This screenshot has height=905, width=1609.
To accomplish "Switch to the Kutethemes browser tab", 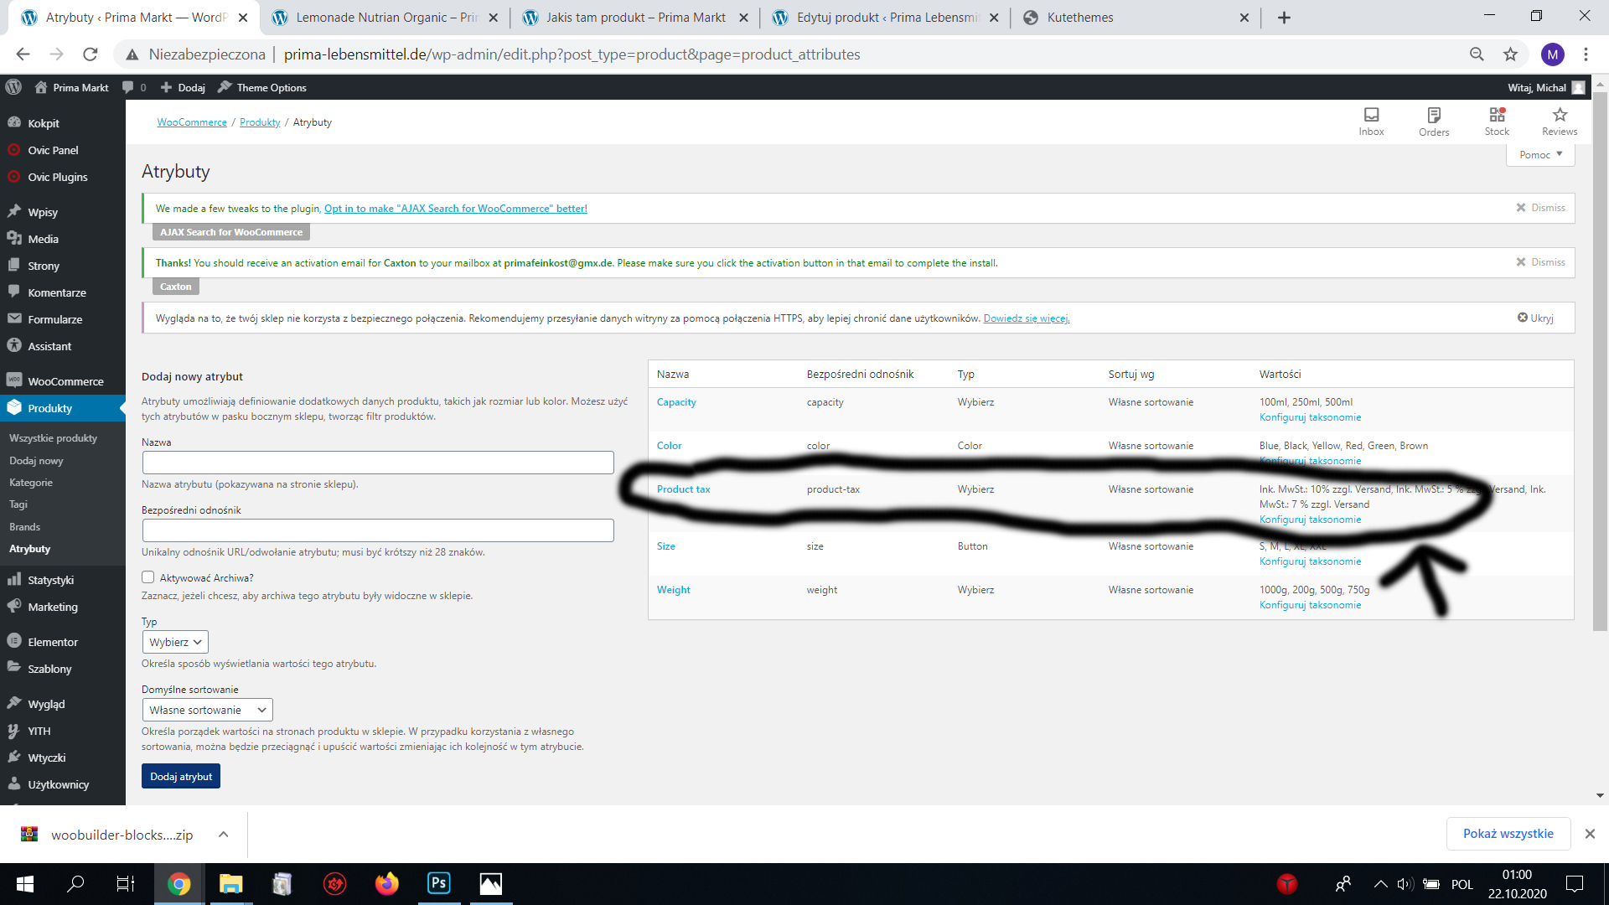I will (x=1136, y=18).
